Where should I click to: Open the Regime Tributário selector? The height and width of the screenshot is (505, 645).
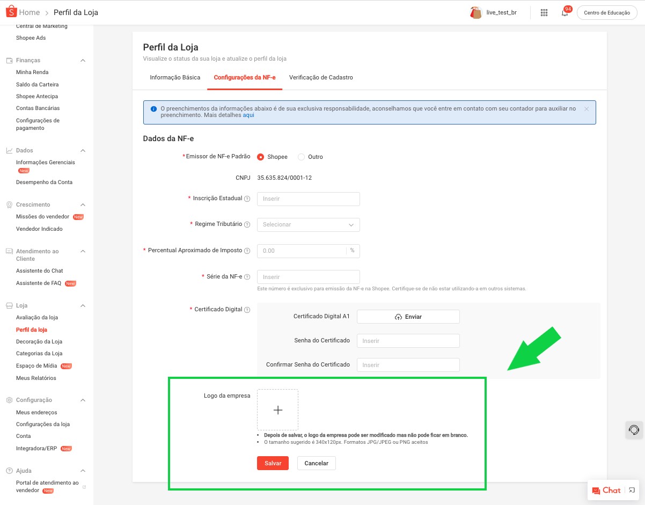tap(308, 224)
